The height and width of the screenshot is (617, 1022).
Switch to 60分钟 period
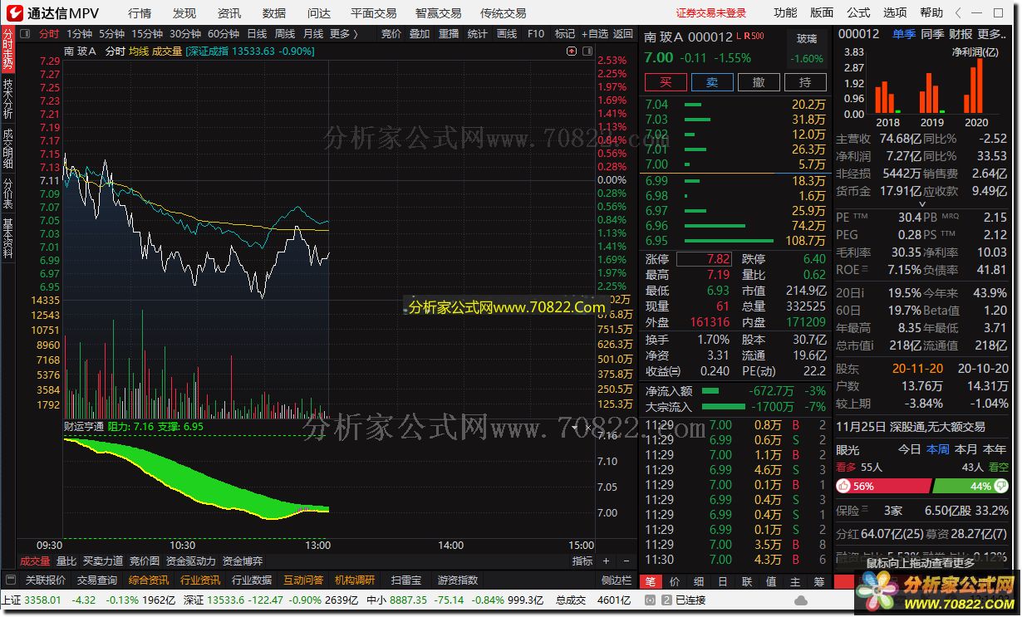224,34
